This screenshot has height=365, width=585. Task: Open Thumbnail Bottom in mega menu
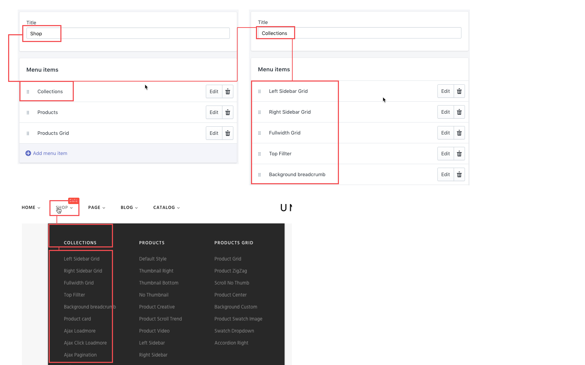click(x=159, y=283)
